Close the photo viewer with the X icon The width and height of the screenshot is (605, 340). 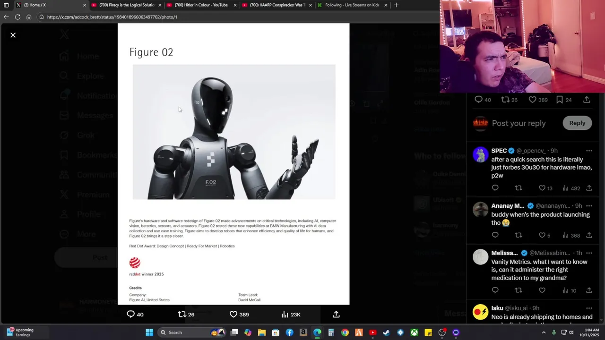13,35
